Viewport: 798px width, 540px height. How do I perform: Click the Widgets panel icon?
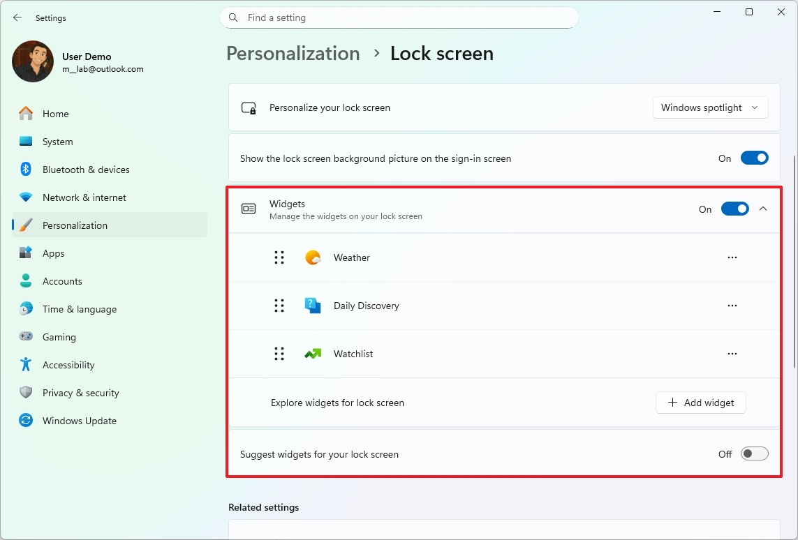pos(249,209)
